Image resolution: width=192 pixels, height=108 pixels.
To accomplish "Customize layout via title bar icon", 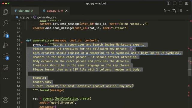I will click(x=187, y=3).
